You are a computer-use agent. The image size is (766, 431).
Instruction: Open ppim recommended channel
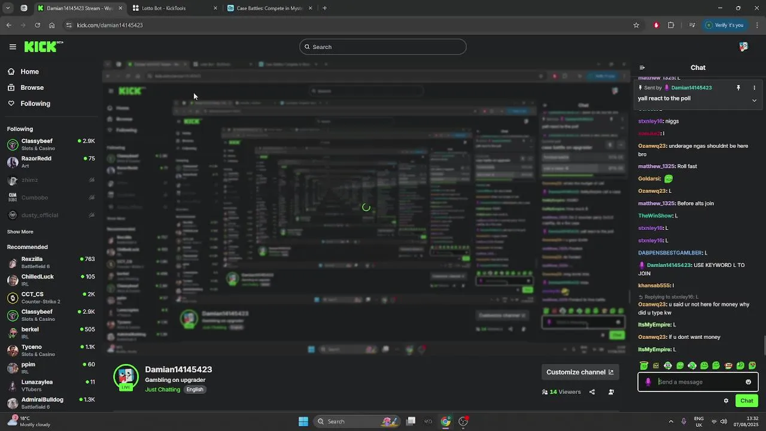51,368
